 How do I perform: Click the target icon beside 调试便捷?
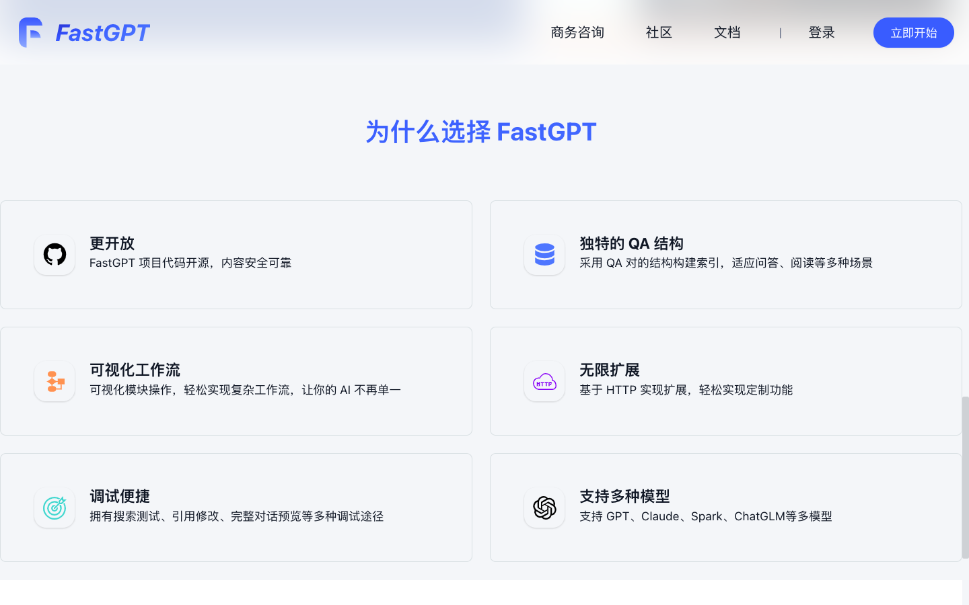[54, 508]
